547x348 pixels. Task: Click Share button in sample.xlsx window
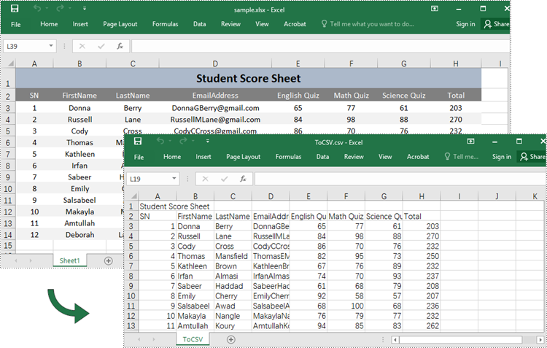click(496, 24)
